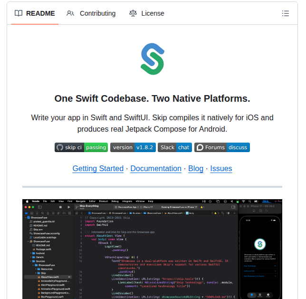Click the paragraph starting 'Write your app in Swift'
The height and width of the screenshot is (299, 306).
(152, 123)
